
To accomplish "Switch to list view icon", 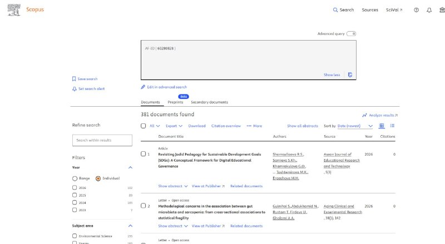I will tap(392, 126).
